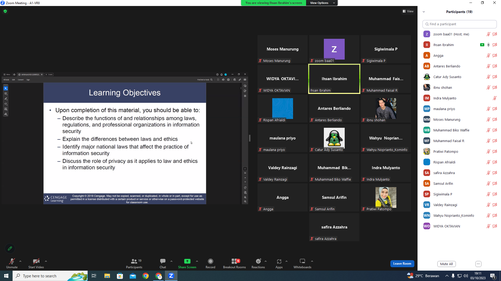This screenshot has width=501, height=281.
Task: Open the page thumbnails grid in Acrobat
Action: (x=245, y=96)
